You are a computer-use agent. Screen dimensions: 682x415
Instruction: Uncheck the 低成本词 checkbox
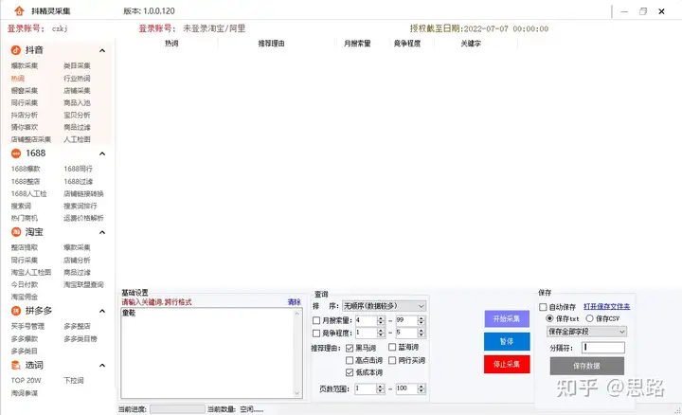pos(350,372)
